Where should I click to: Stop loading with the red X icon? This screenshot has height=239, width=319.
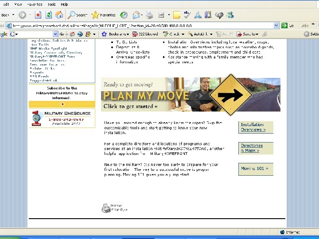point(38,15)
